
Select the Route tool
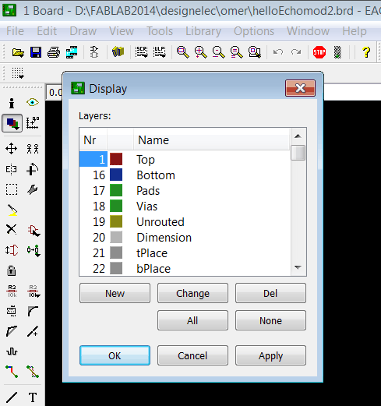(12, 372)
